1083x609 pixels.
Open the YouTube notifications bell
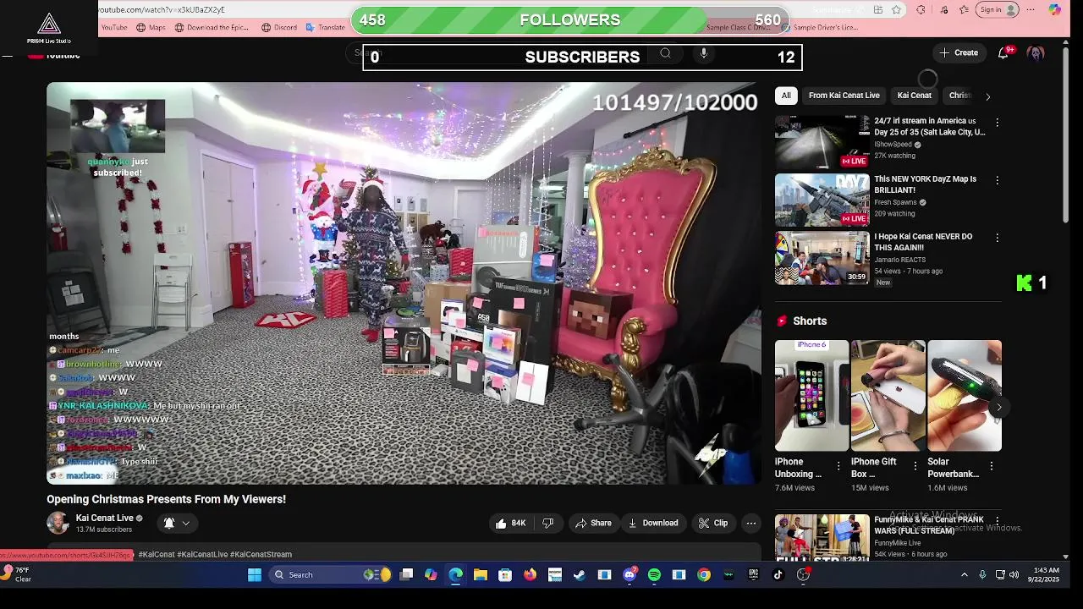coord(1003,52)
